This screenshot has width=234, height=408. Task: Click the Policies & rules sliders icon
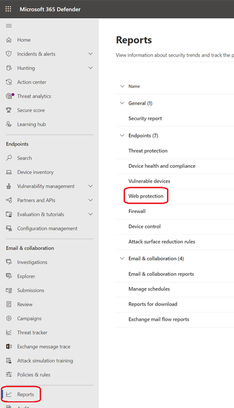pos(9,375)
